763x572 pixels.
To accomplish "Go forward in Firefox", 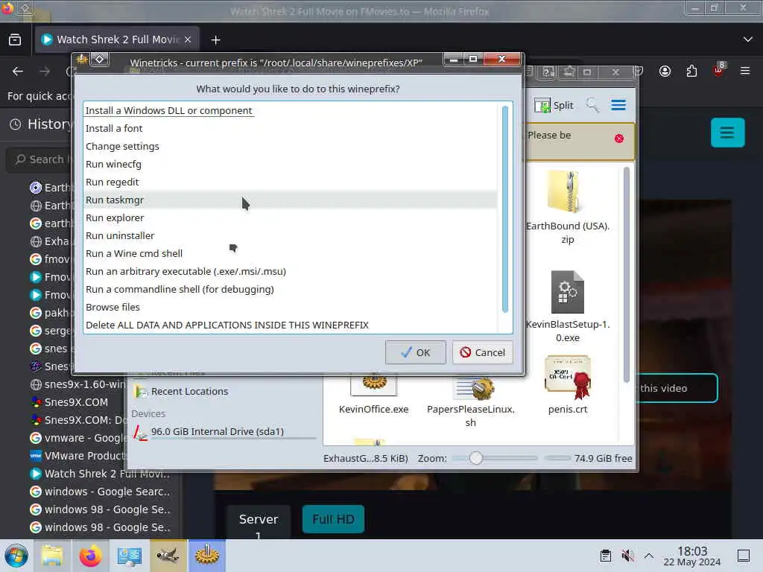I will click(x=45, y=71).
